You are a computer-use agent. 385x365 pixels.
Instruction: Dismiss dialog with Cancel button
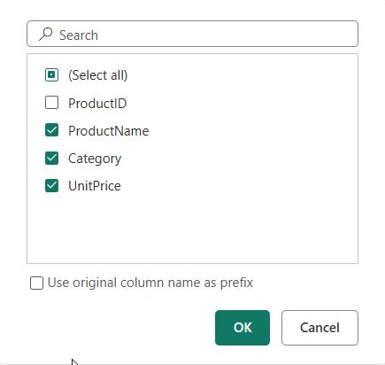[x=320, y=328]
